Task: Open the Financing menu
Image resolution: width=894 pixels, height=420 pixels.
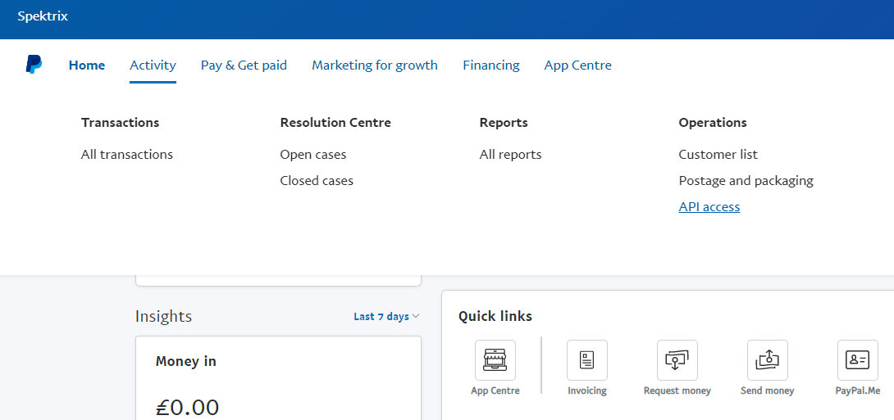Action: click(491, 65)
